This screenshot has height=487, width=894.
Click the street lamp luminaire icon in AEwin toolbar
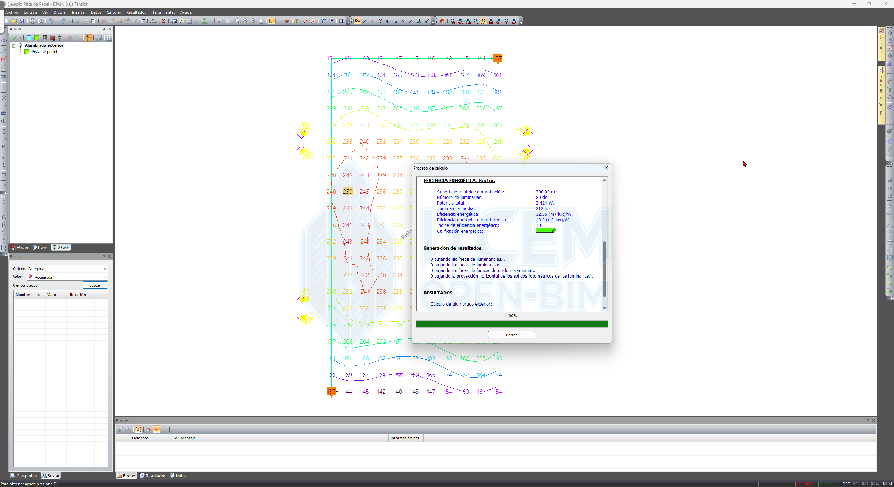pos(60,38)
